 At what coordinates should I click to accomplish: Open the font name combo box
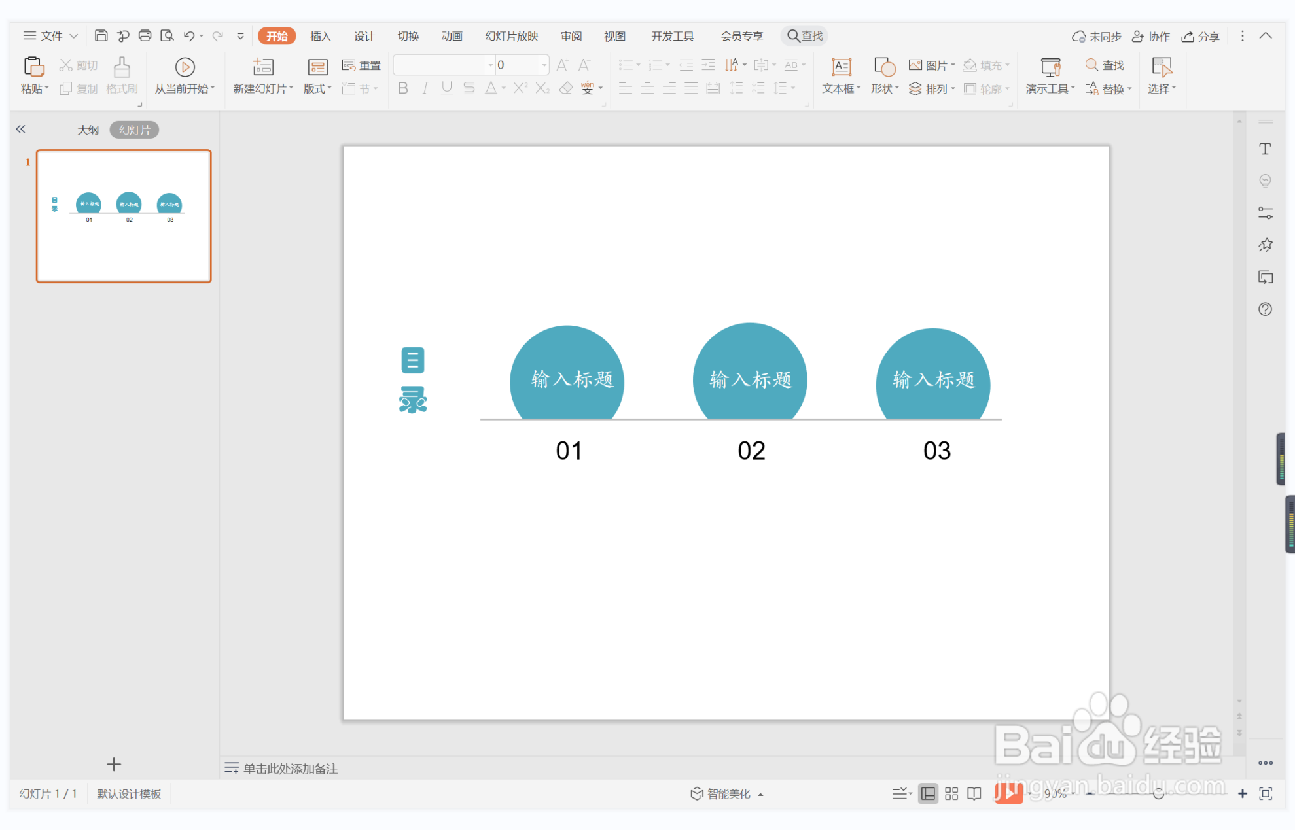(444, 65)
